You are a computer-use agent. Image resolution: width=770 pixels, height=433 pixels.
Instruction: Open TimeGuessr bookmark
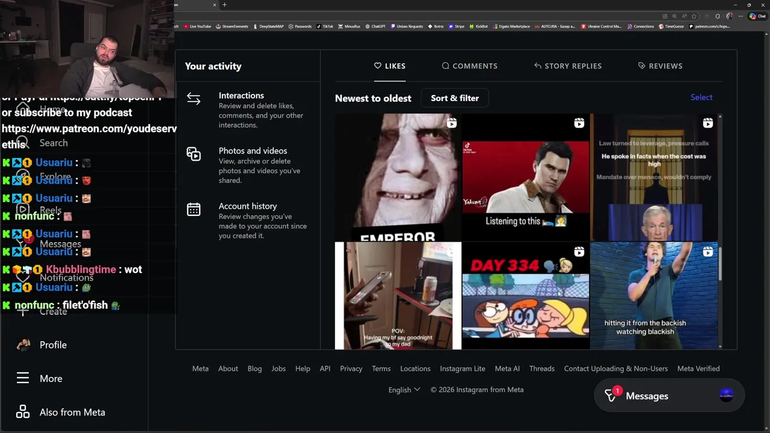(671, 26)
